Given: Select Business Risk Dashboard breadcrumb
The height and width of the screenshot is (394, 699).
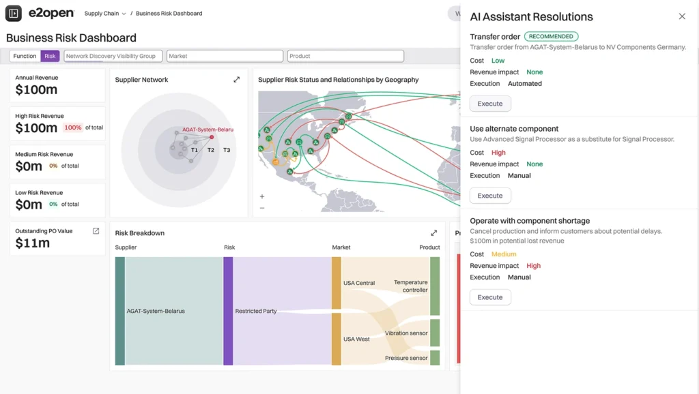Looking at the screenshot, I should 169,14.
